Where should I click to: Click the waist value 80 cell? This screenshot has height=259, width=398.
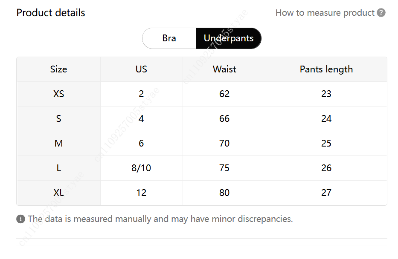(x=224, y=193)
